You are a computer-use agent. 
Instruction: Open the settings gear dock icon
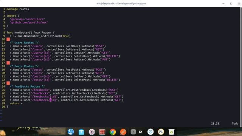[92, 132]
